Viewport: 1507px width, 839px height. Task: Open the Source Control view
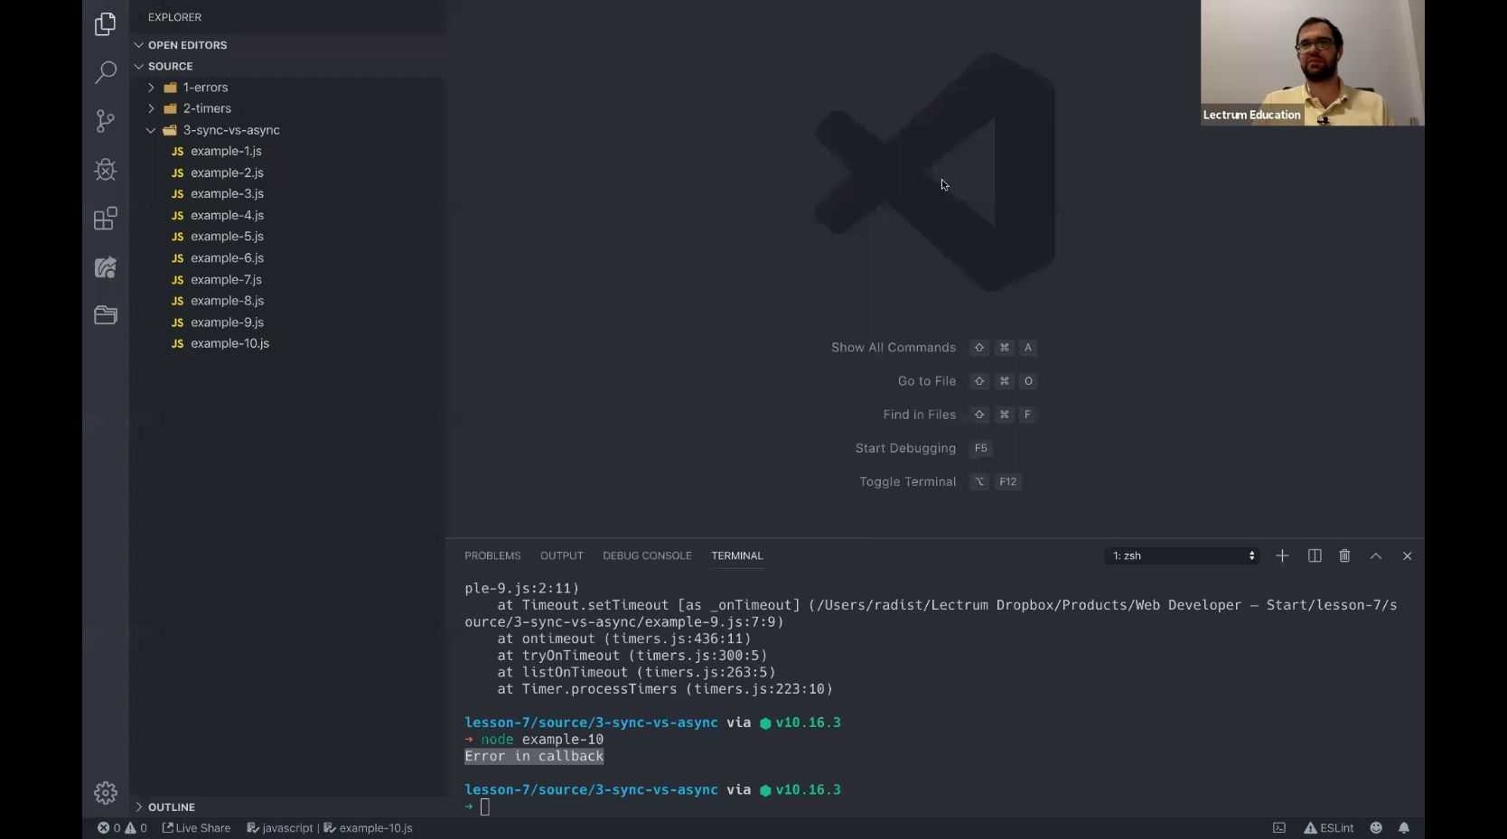(106, 121)
